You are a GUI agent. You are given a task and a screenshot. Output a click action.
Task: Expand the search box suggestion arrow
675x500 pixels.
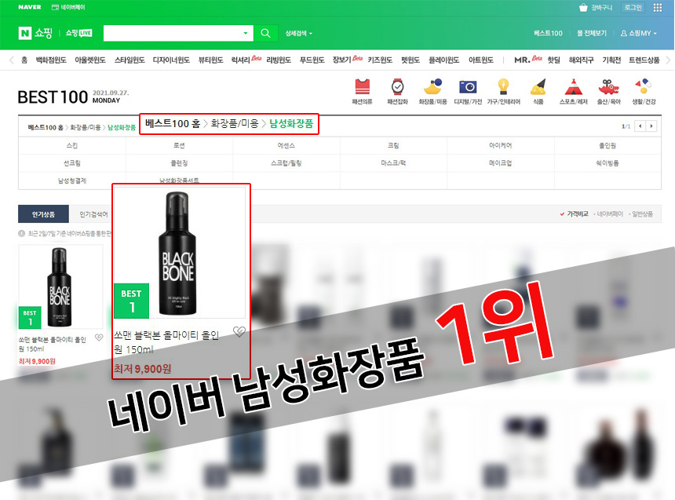coord(246,33)
